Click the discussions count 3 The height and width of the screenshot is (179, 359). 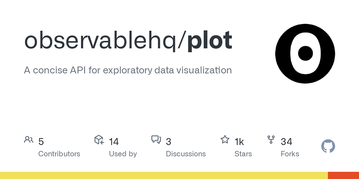[x=169, y=142]
